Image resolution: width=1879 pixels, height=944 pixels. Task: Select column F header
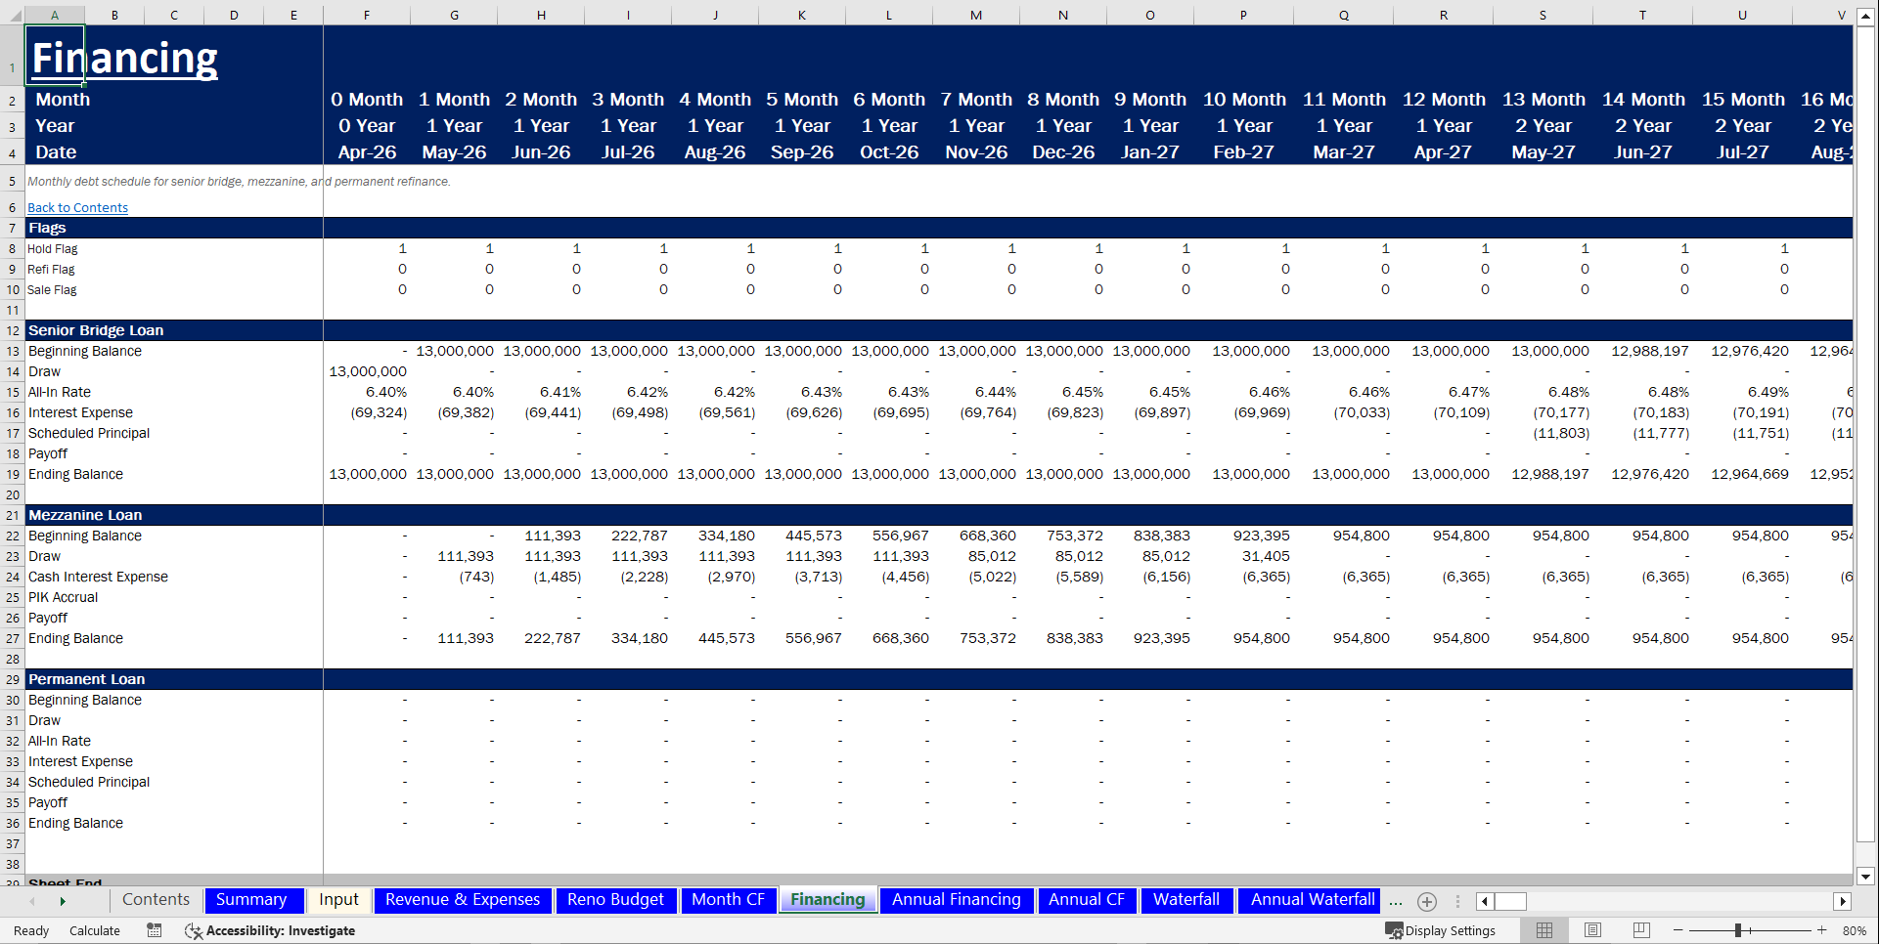click(366, 15)
